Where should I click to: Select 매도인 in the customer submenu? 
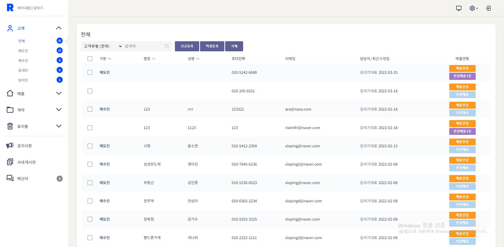coord(23,51)
